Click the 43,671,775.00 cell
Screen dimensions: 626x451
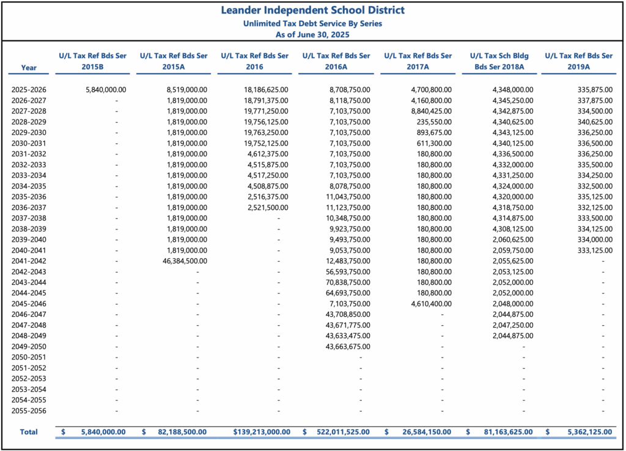click(x=348, y=325)
